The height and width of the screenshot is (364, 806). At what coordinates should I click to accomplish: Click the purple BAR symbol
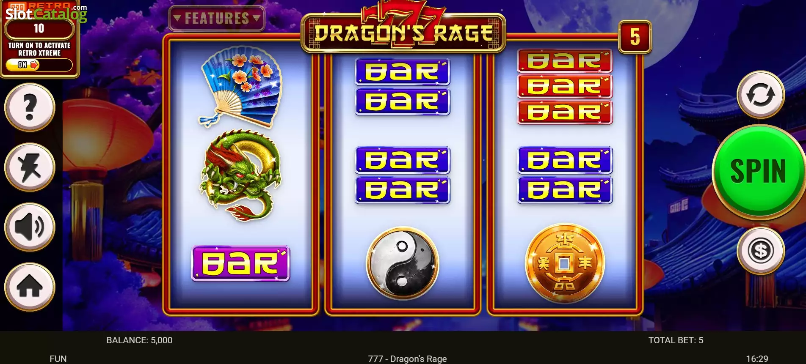coord(240,263)
